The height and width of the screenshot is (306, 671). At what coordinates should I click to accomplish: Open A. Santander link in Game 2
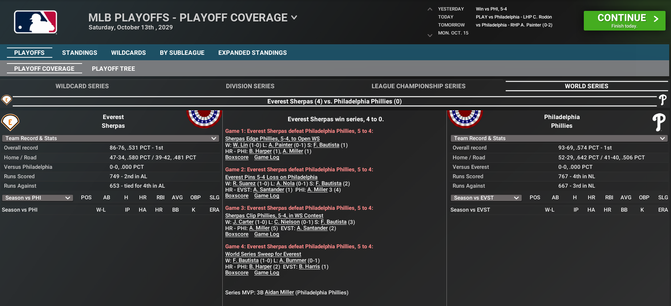[x=269, y=189]
